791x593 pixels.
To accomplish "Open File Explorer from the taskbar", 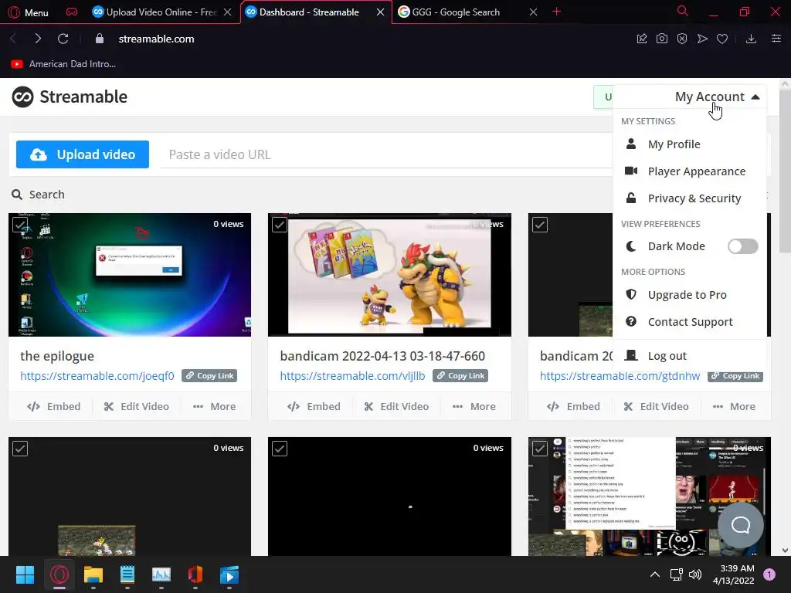I will point(93,574).
